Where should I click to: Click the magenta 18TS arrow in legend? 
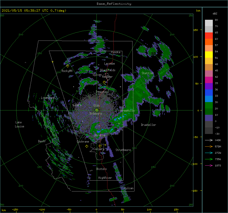[x=209, y=165]
